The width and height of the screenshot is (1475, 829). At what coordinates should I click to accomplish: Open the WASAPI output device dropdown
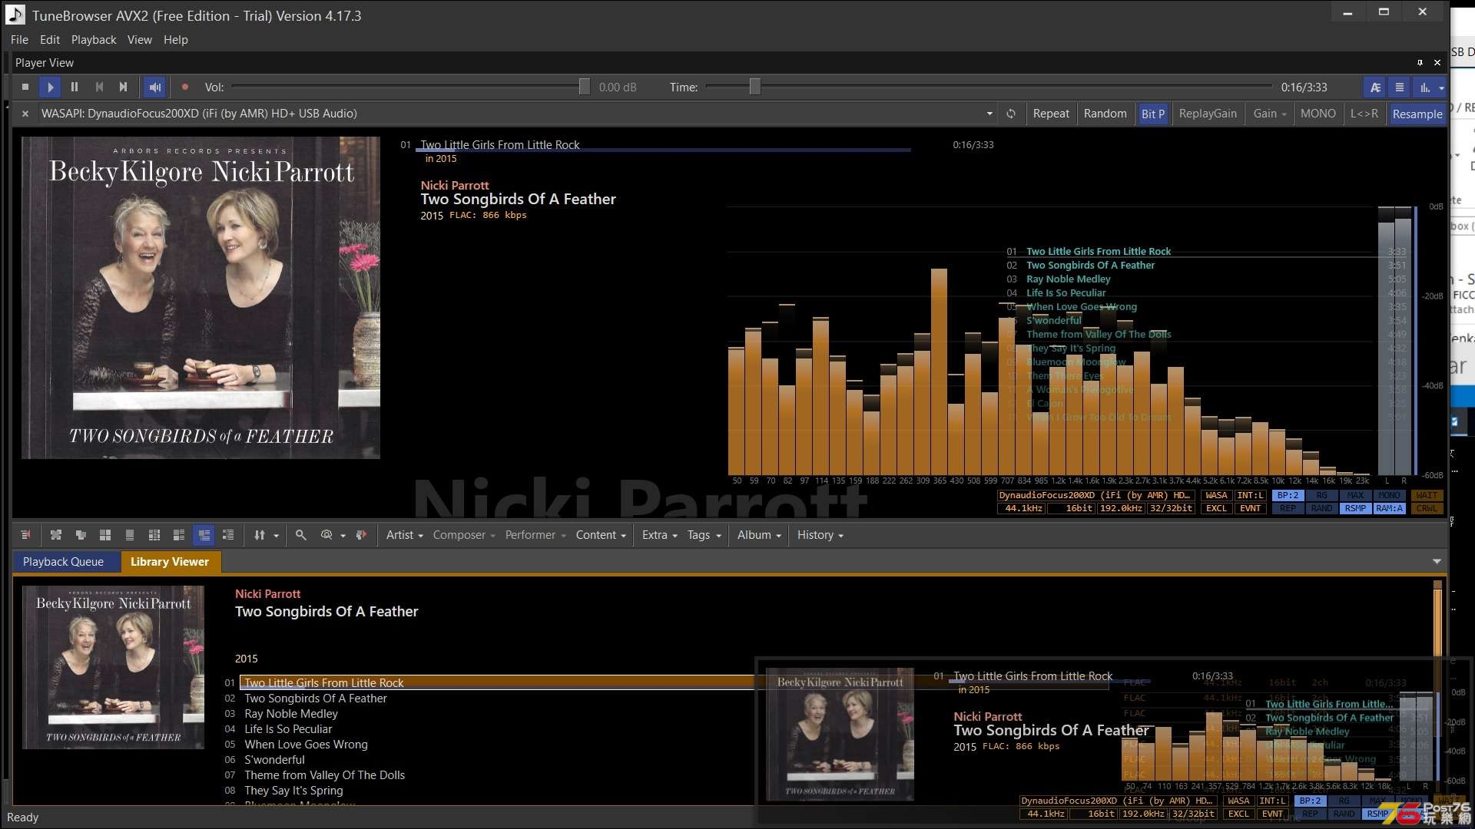pos(989,114)
